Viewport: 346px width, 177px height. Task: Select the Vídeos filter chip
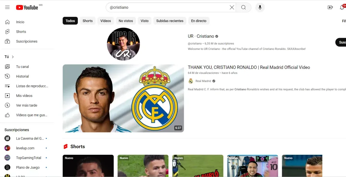coord(105,21)
